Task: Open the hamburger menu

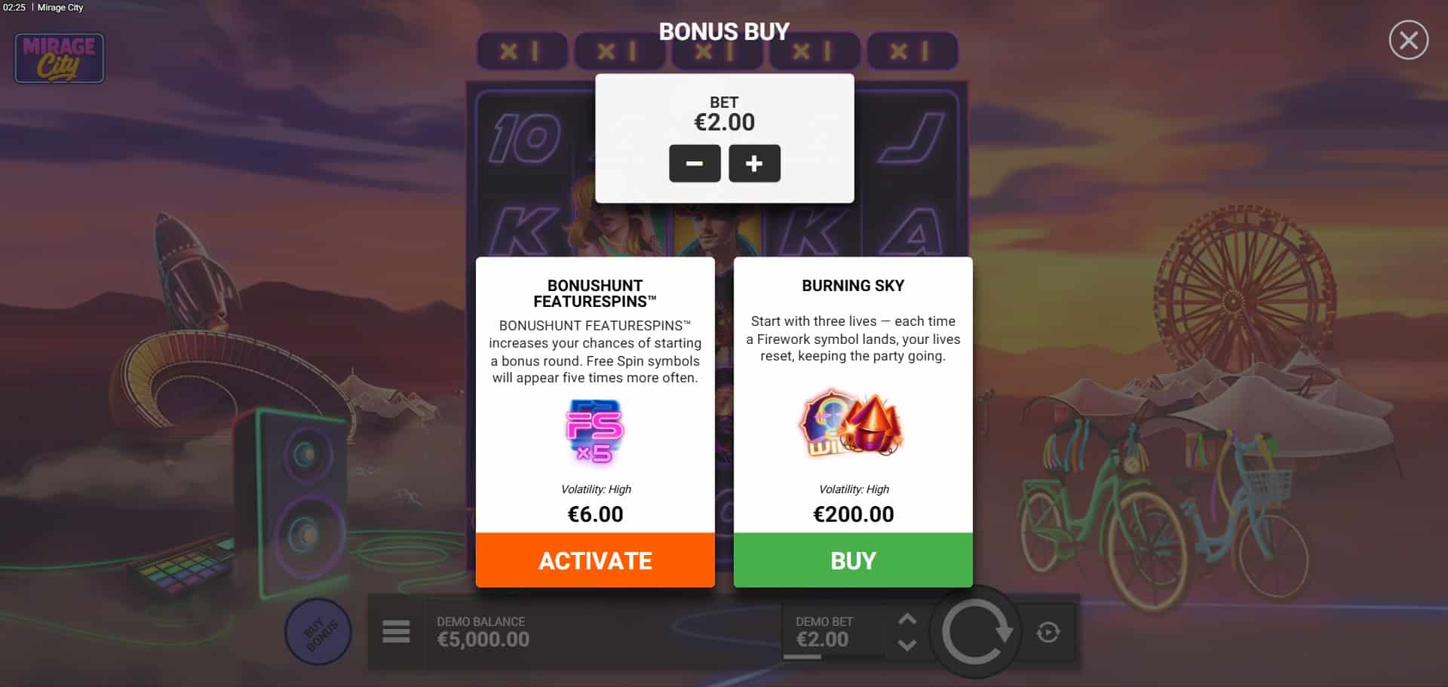Action: tap(396, 632)
